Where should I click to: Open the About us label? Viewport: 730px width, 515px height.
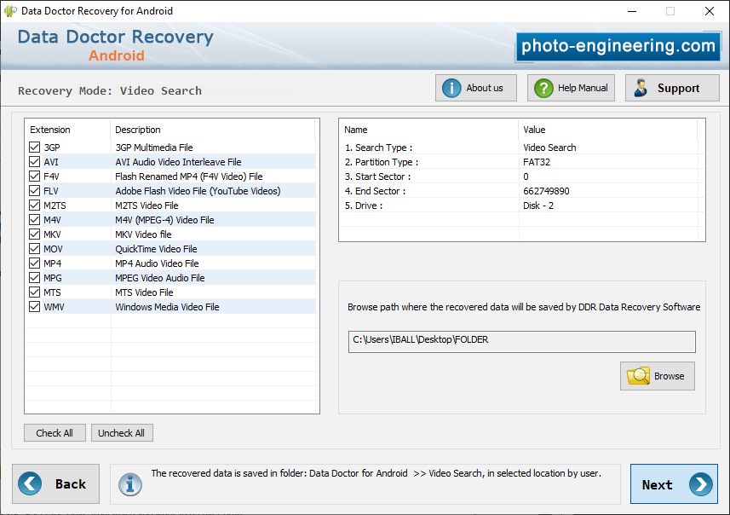[x=485, y=88]
